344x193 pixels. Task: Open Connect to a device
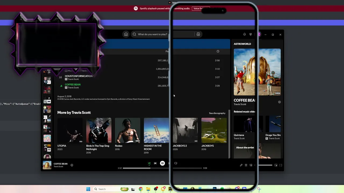click(x=251, y=165)
